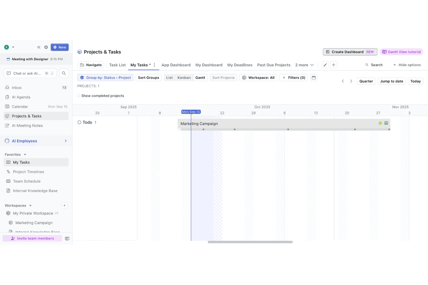Switch to the My Deadlines tab
This screenshot has width=428, height=285.
point(240,65)
